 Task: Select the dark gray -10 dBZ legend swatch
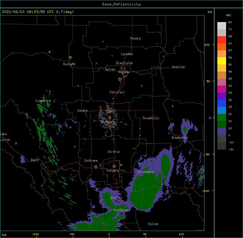pyautogui.click(x=222, y=146)
